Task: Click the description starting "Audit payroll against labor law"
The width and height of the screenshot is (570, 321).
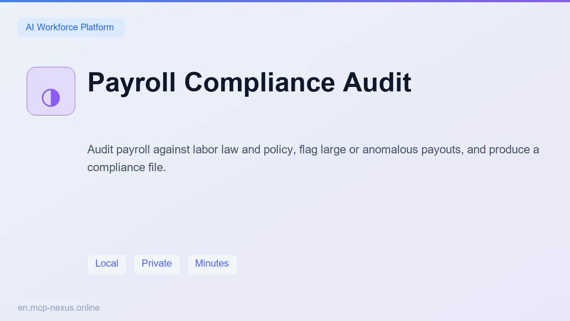Action: (313, 158)
